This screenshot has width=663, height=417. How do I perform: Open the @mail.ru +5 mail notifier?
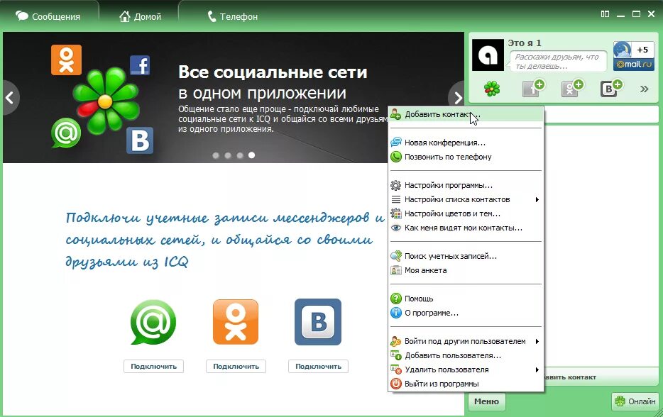pos(634,56)
